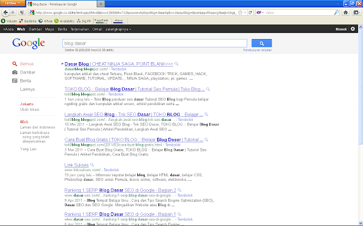Open a new tab with plus button

coord(101,4)
